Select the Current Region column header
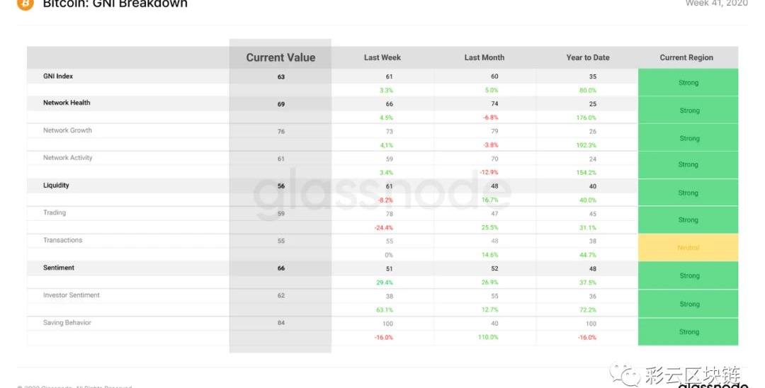765x388 pixels. [x=686, y=57]
